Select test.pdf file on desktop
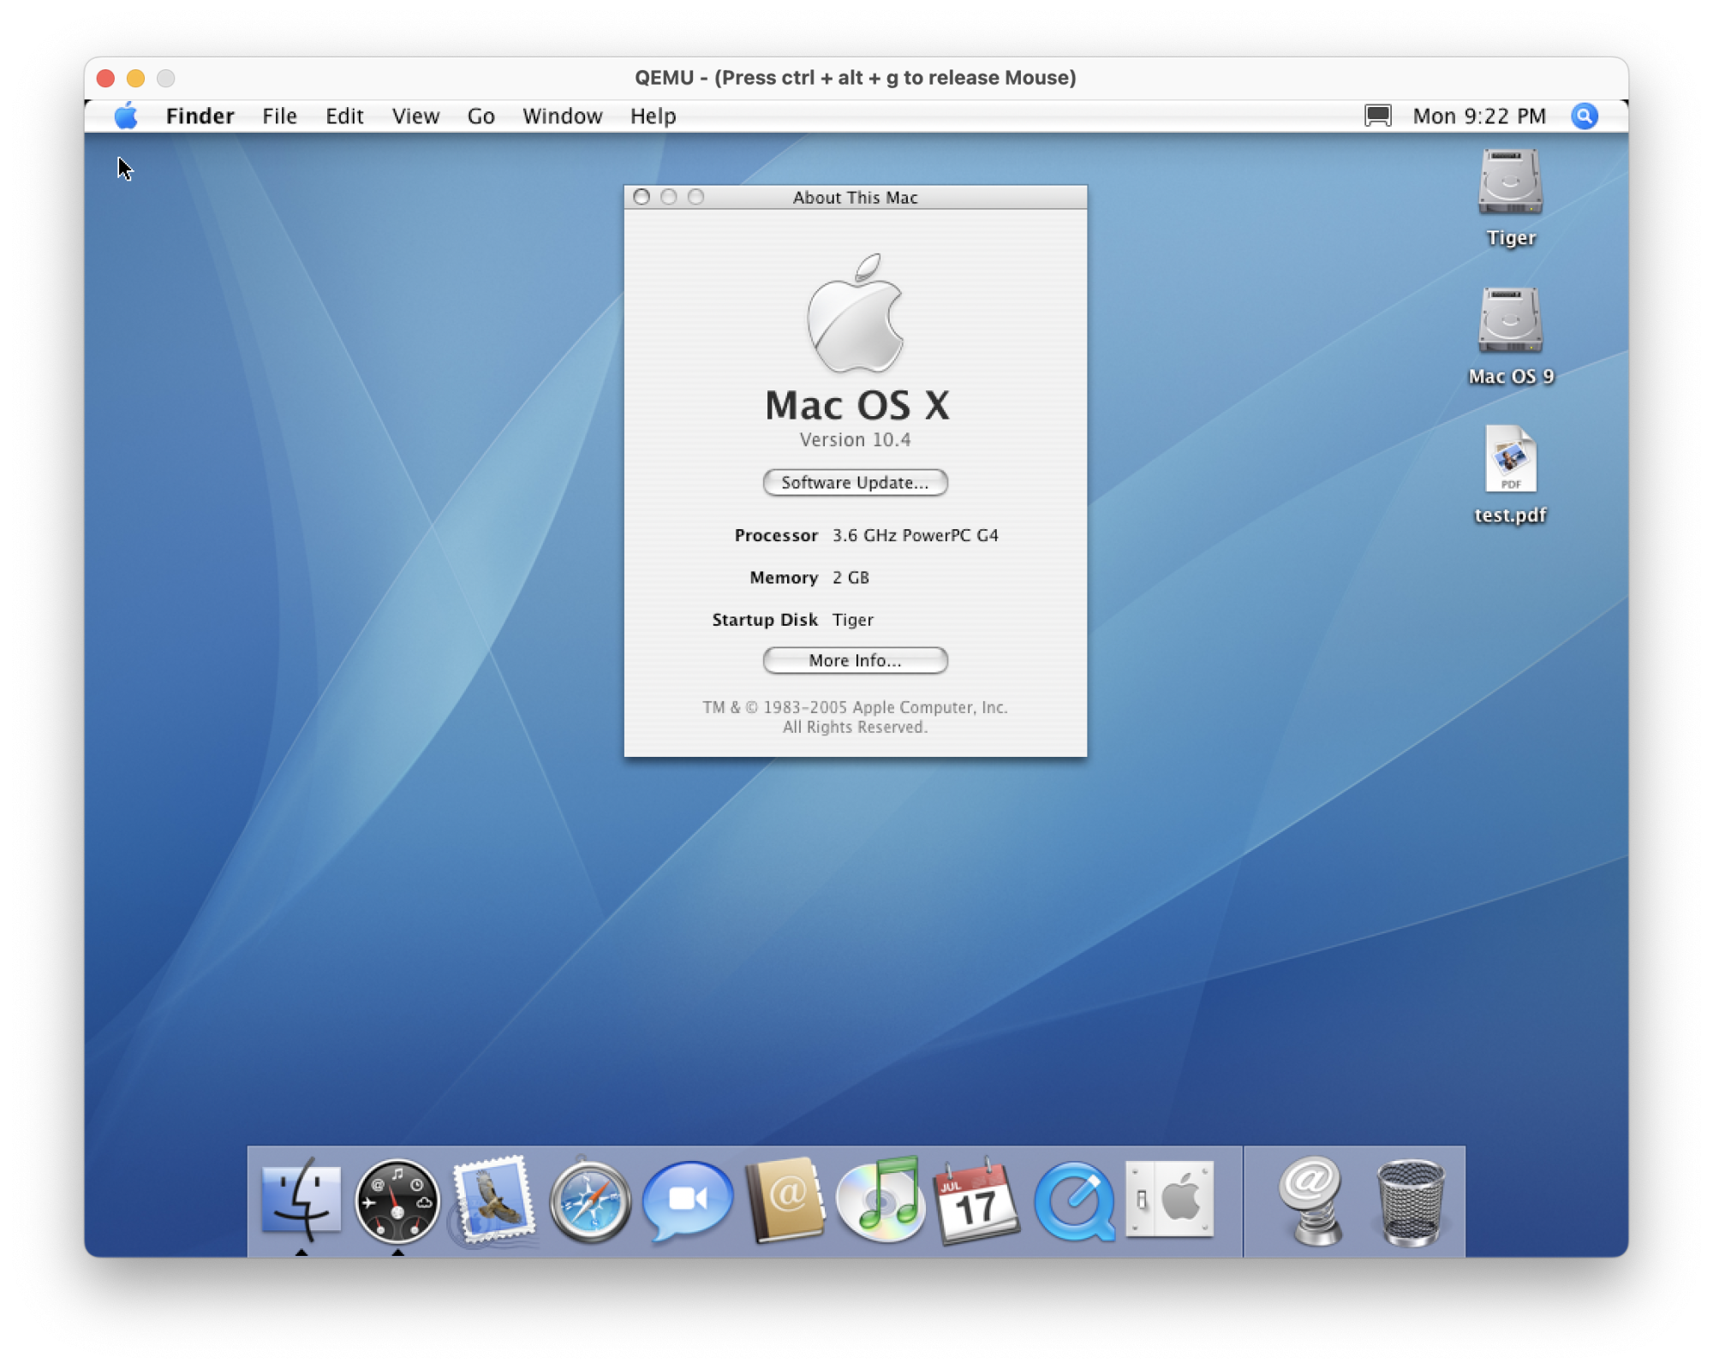1713x1369 pixels. click(x=1510, y=461)
